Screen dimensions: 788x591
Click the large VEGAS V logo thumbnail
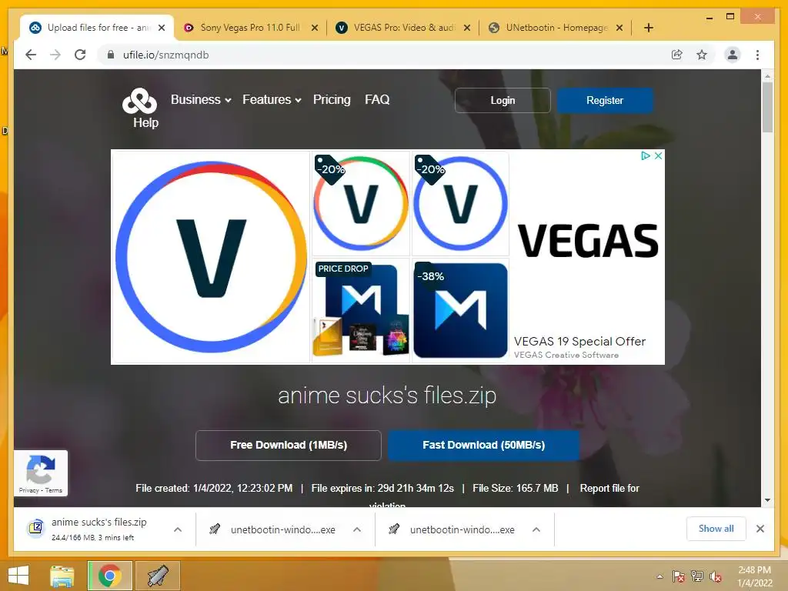tap(211, 256)
